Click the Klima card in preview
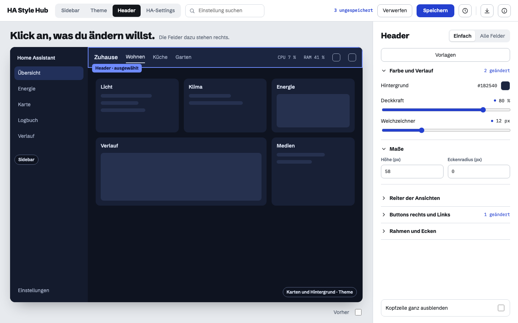The height and width of the screenshot is (323, 518). point(225,106)
